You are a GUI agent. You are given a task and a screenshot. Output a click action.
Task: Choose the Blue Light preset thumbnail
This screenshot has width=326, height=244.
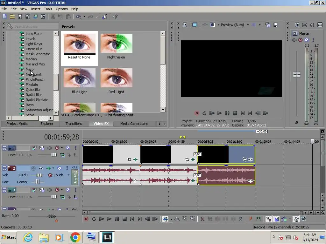click(79, 78)
